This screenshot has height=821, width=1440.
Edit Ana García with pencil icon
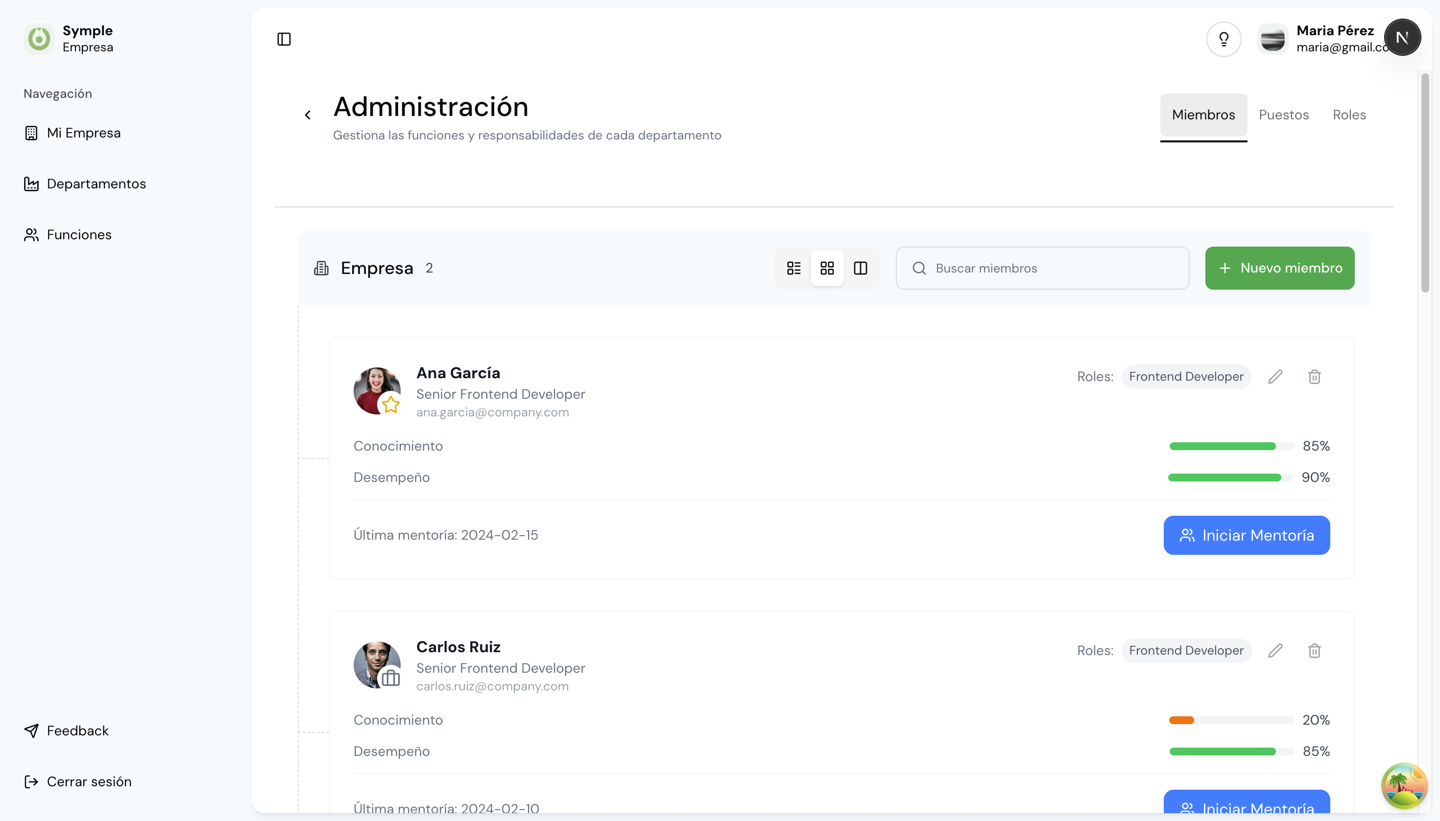(x=1275, y=377)
